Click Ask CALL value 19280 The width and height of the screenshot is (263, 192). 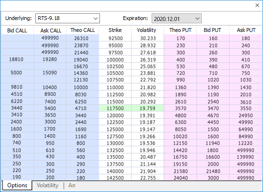tap(50, 60)
